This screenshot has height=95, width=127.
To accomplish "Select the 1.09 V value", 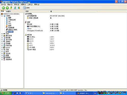I will (x=52, y=37).
